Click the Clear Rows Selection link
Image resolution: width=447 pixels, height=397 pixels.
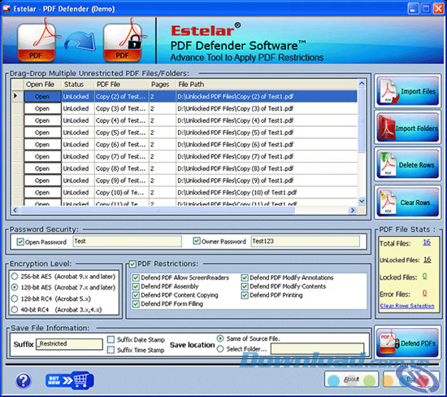click(407, 306)
